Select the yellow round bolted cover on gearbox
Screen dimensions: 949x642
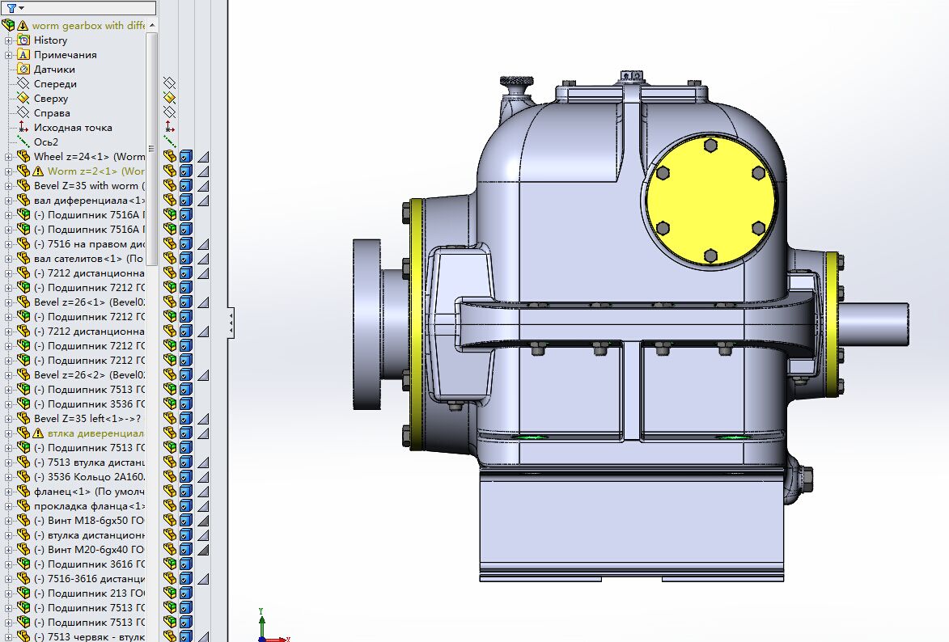point(710,201)
